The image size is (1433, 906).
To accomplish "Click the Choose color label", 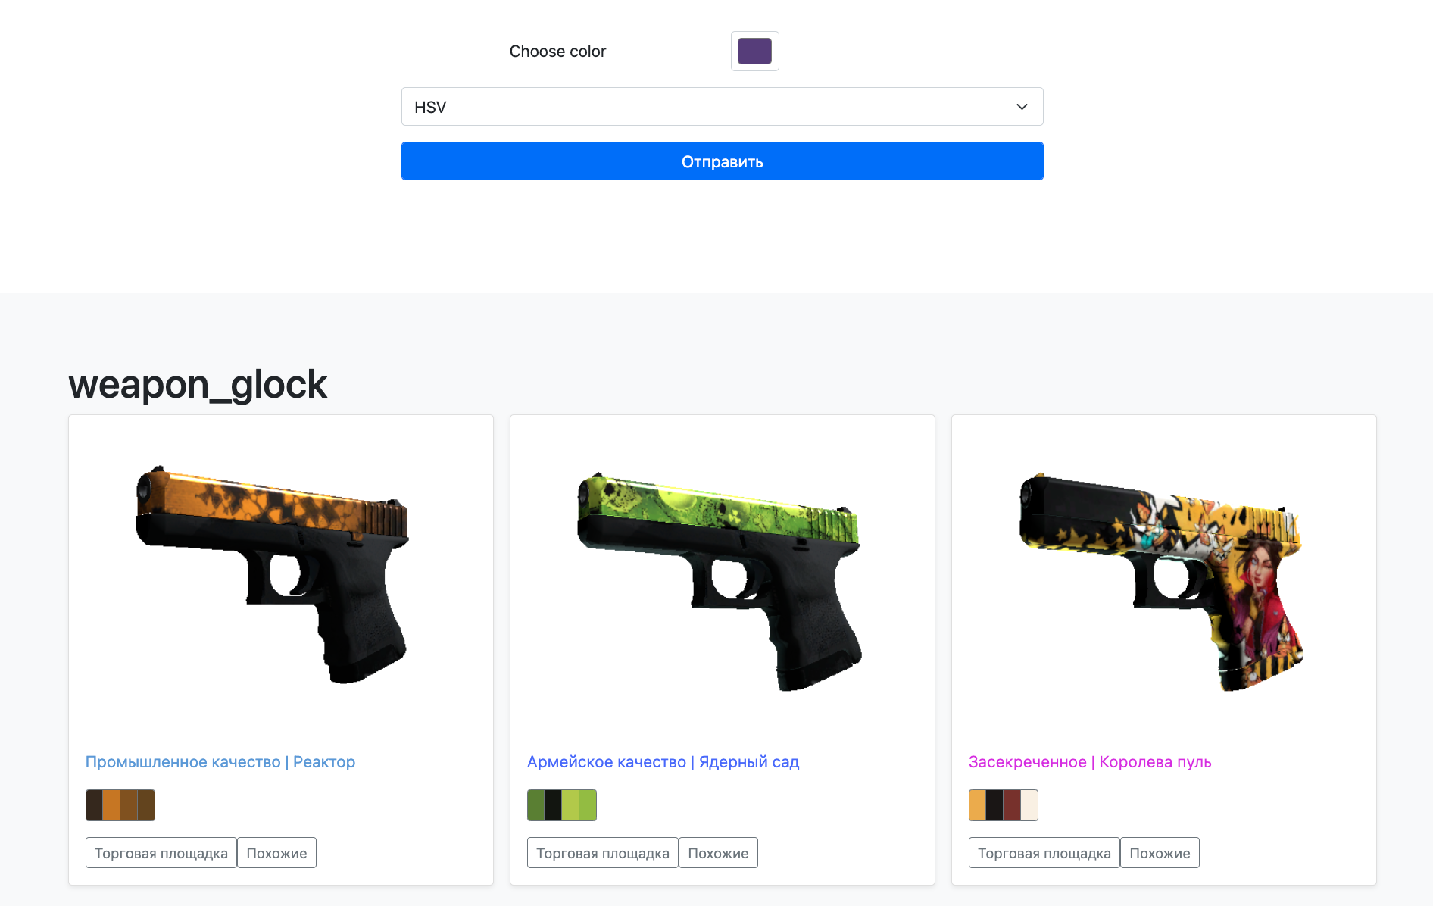I will click(557, 52).
